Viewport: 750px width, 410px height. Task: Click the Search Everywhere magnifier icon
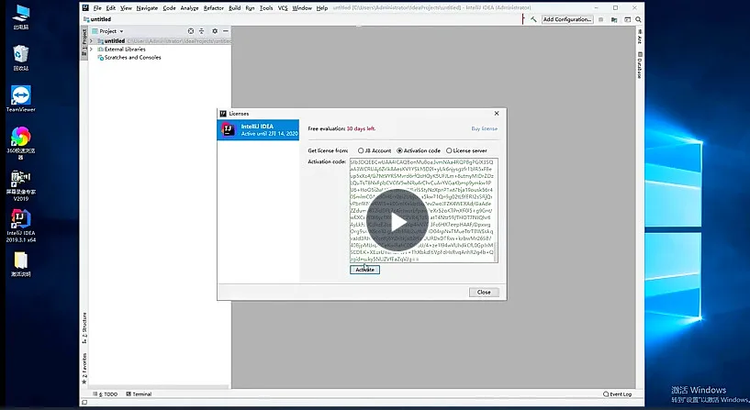point(638,19)
